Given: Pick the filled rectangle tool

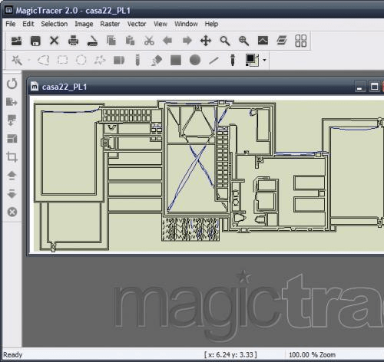Looking at the screenshot, I should 176,61.
